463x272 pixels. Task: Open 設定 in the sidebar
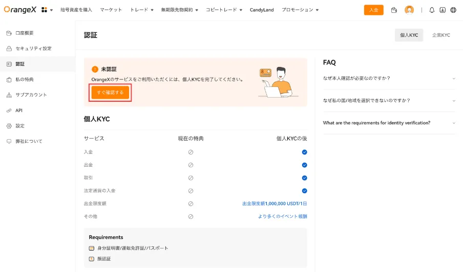click(37, 126)
